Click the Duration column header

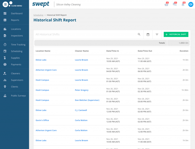click(184, 51)
